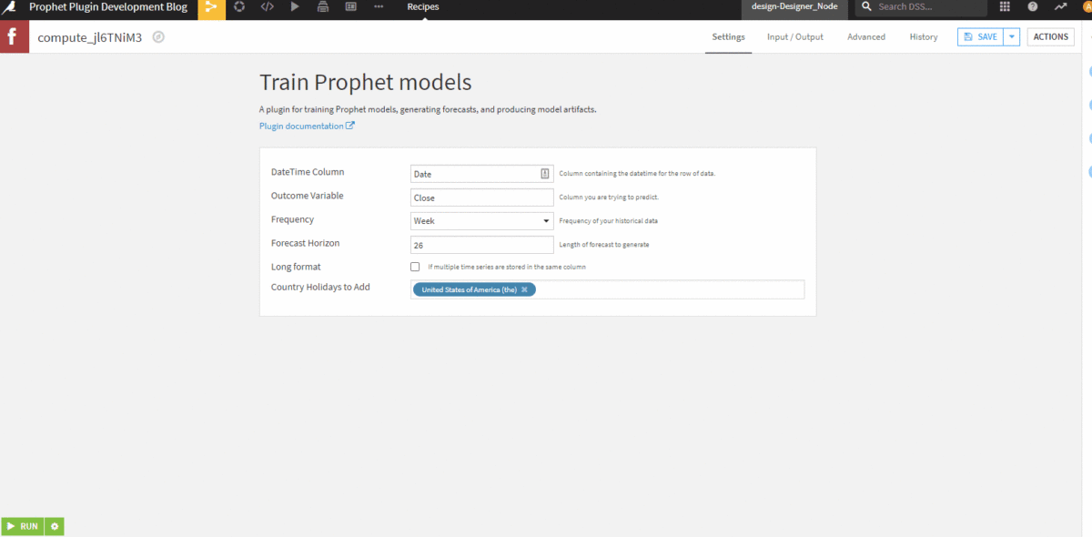The width and height of the screenshot is (1092, 537).
Task: Click the Search DSS field
Action: coord(921,7)
